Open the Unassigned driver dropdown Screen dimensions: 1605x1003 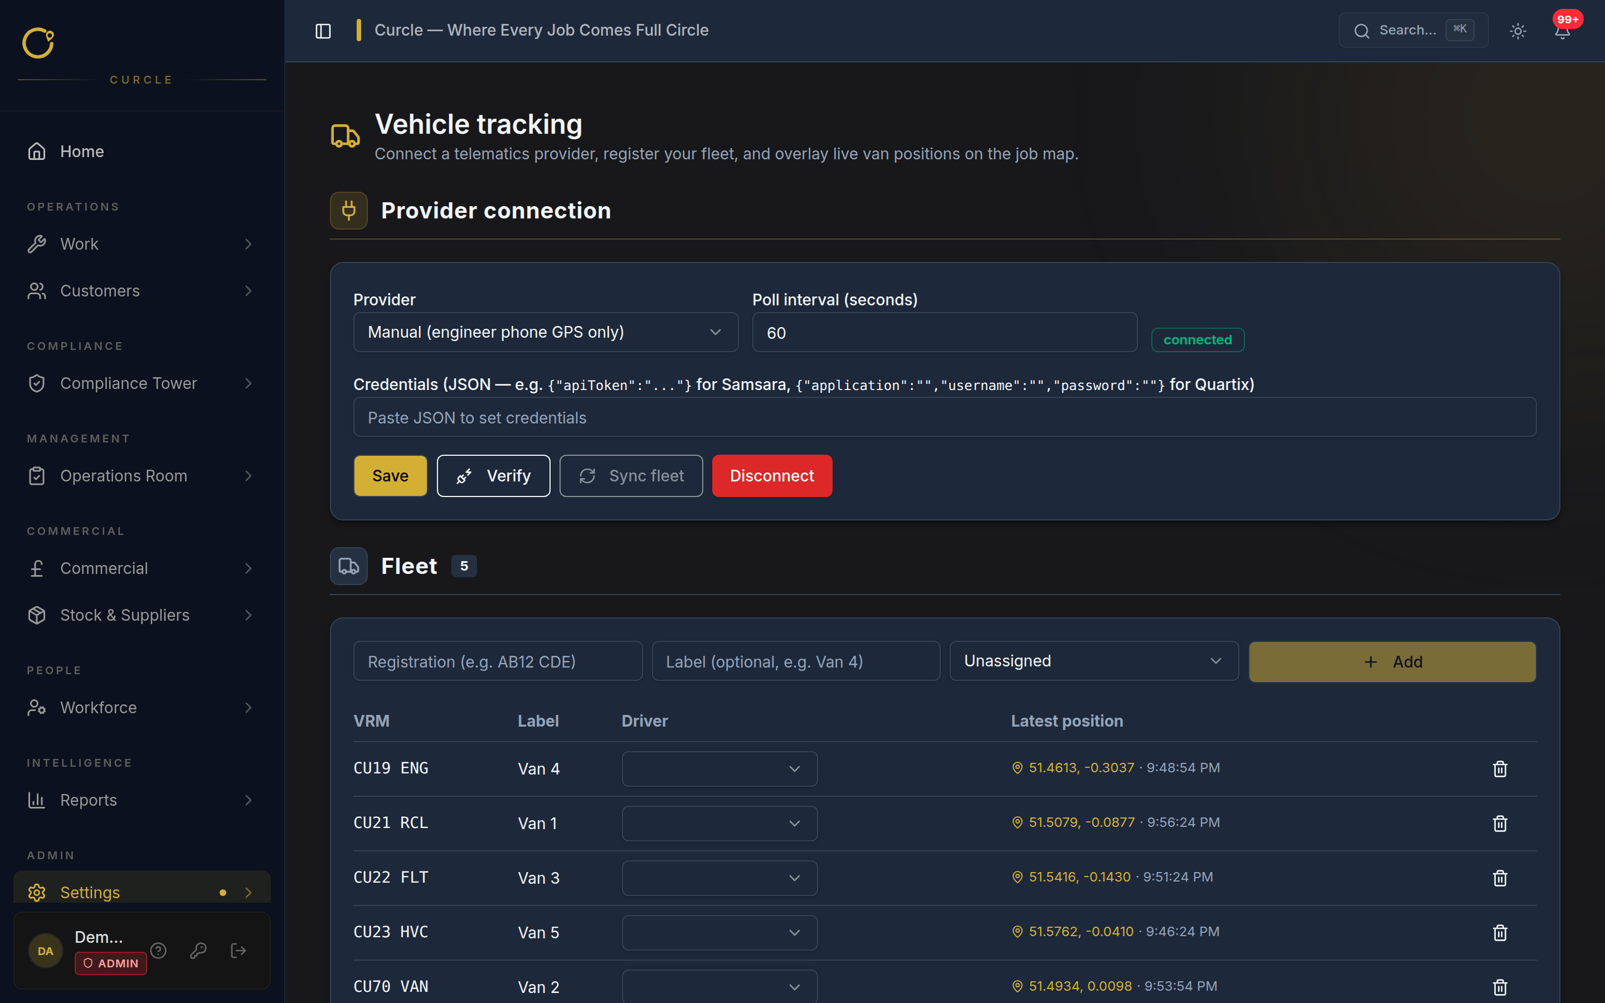tap(1093, 661)
